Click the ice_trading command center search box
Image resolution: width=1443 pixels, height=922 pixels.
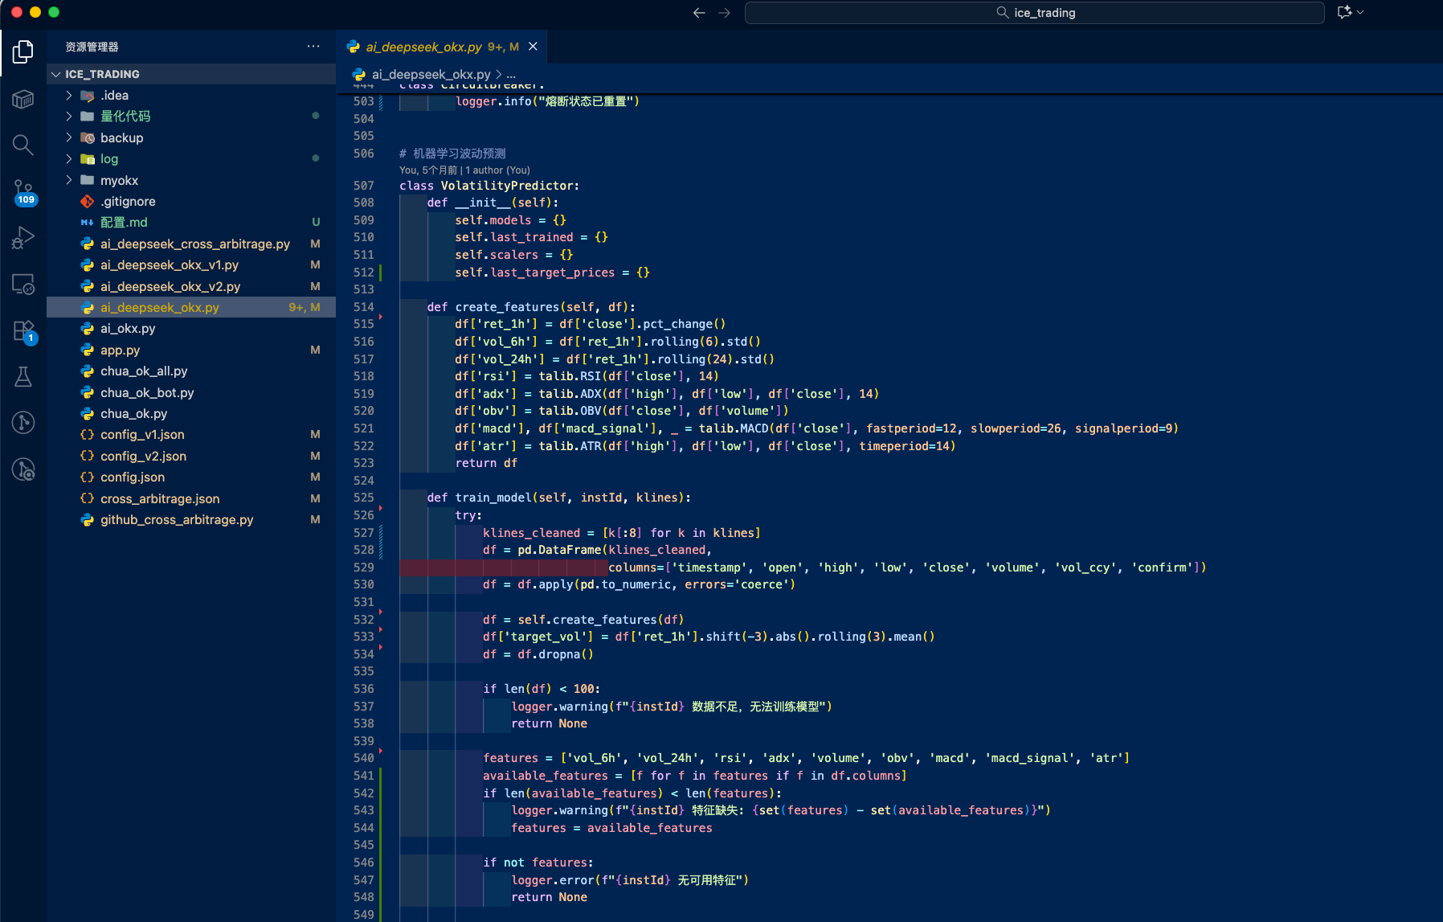1034,13
